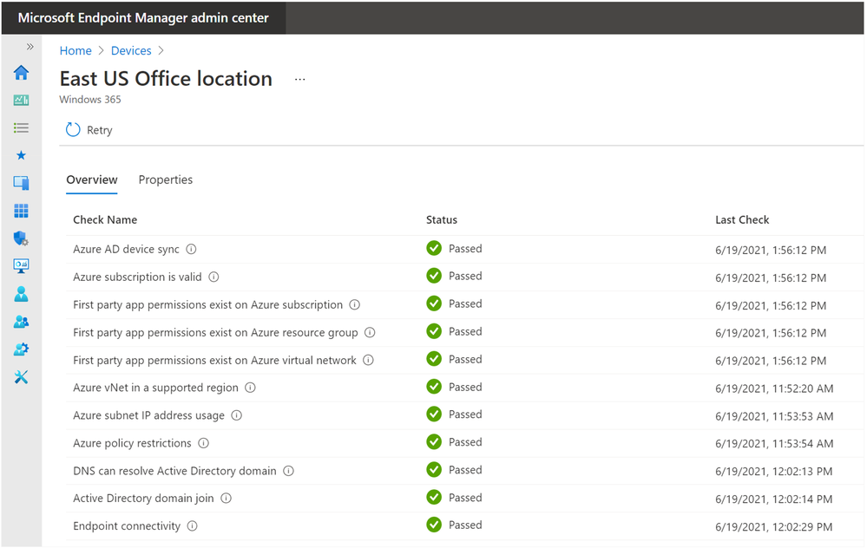Open the Devices icon in the sidebar
The image size is (867, 548).
(21, 183)
